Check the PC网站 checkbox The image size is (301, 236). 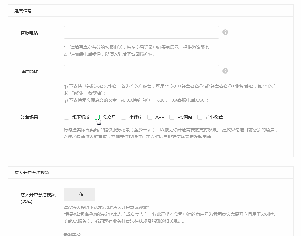172,117
